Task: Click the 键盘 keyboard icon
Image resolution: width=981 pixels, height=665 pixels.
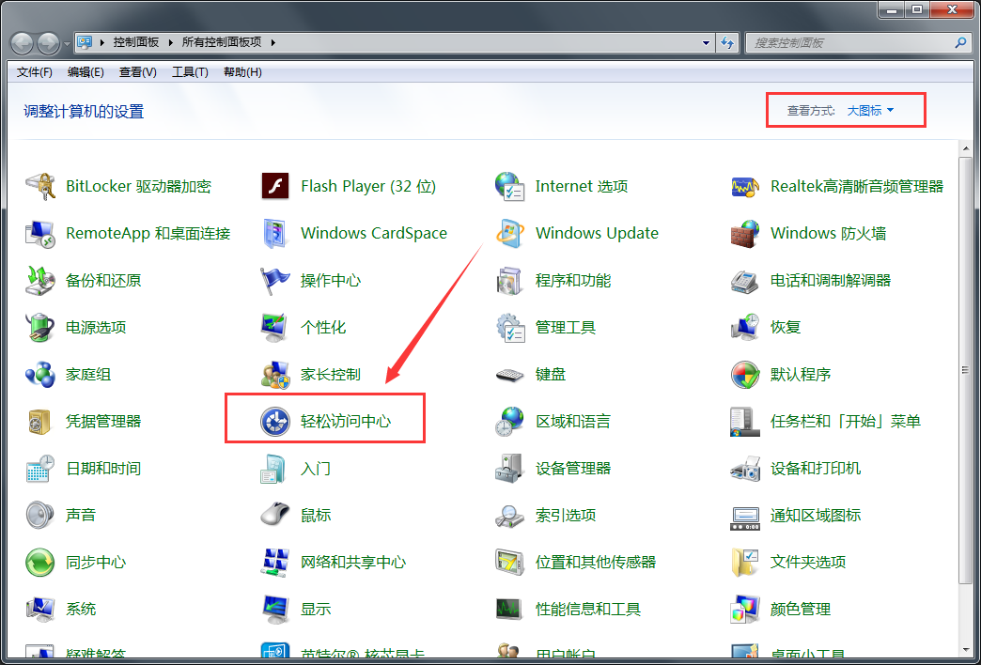Action: 510,374
